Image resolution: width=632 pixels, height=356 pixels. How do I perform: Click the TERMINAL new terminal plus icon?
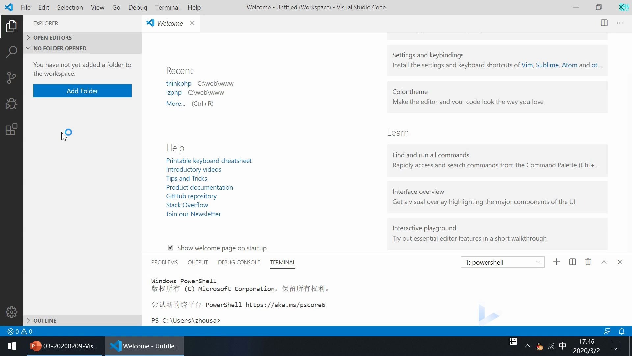(x=556, y=262)
